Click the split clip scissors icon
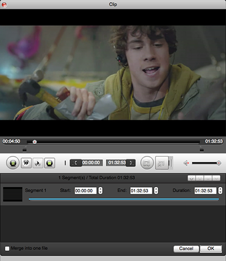Screen dimensions: 226x261 162,163
